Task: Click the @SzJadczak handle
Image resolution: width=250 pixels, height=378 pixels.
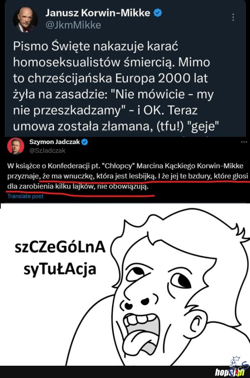Action: [47, 150]
